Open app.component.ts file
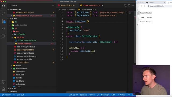Viewport: 172px width, 97px height. pos(24,59)
